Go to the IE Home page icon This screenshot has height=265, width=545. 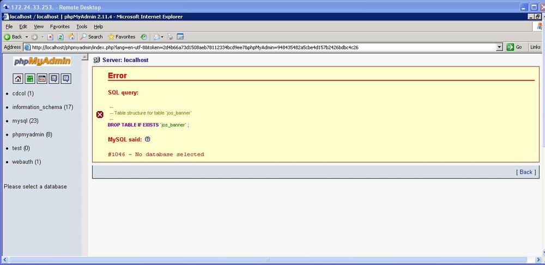pyautogui.click(x=71, y=37)
